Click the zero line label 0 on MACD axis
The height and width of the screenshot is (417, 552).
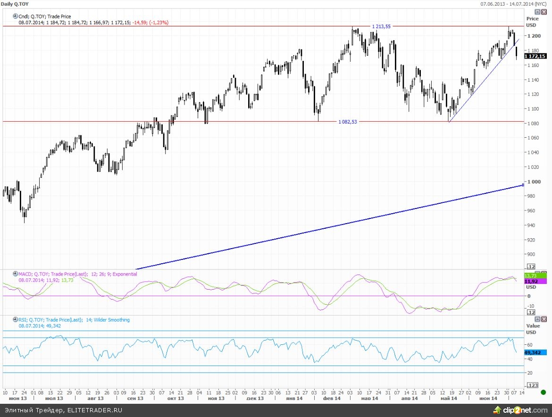[529, 296]
